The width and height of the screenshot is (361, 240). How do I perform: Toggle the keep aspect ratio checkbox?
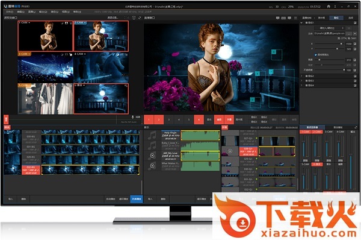(x=316, y=55)
